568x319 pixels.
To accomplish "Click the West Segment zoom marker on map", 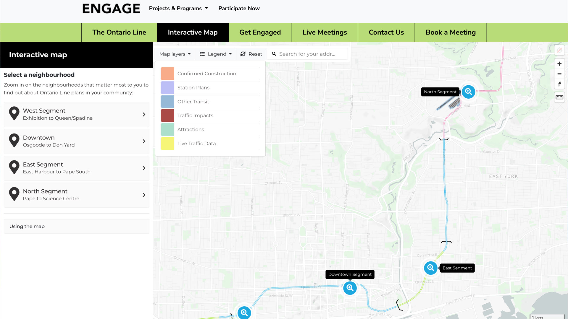I will (x=244, y=312).
